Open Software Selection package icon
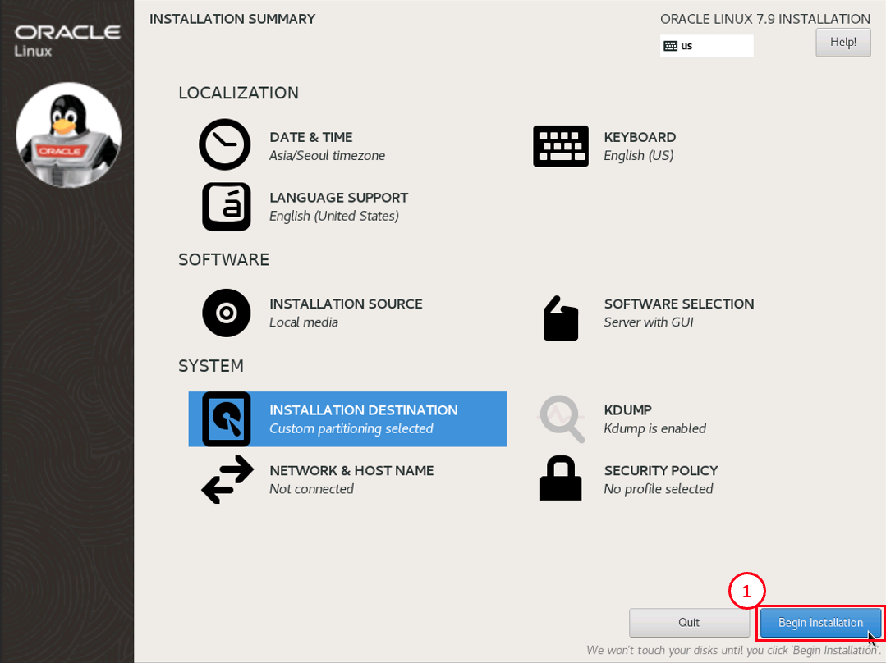Viewport: 886px width, 663px height. pyautogui.click(x=561, y=318)
